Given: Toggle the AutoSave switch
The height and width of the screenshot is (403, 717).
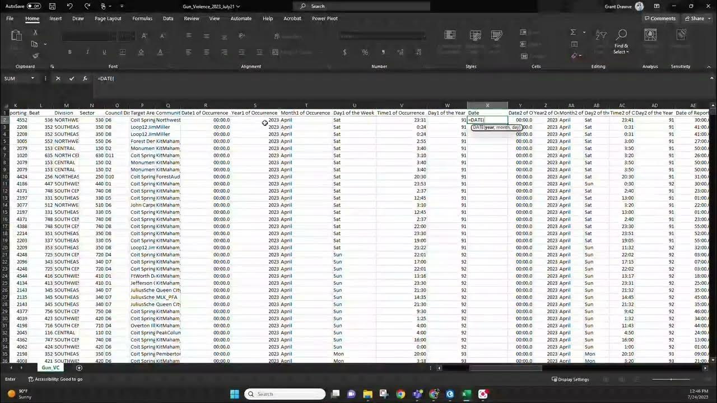Looking at the screenshot, I should pos(34,6).
